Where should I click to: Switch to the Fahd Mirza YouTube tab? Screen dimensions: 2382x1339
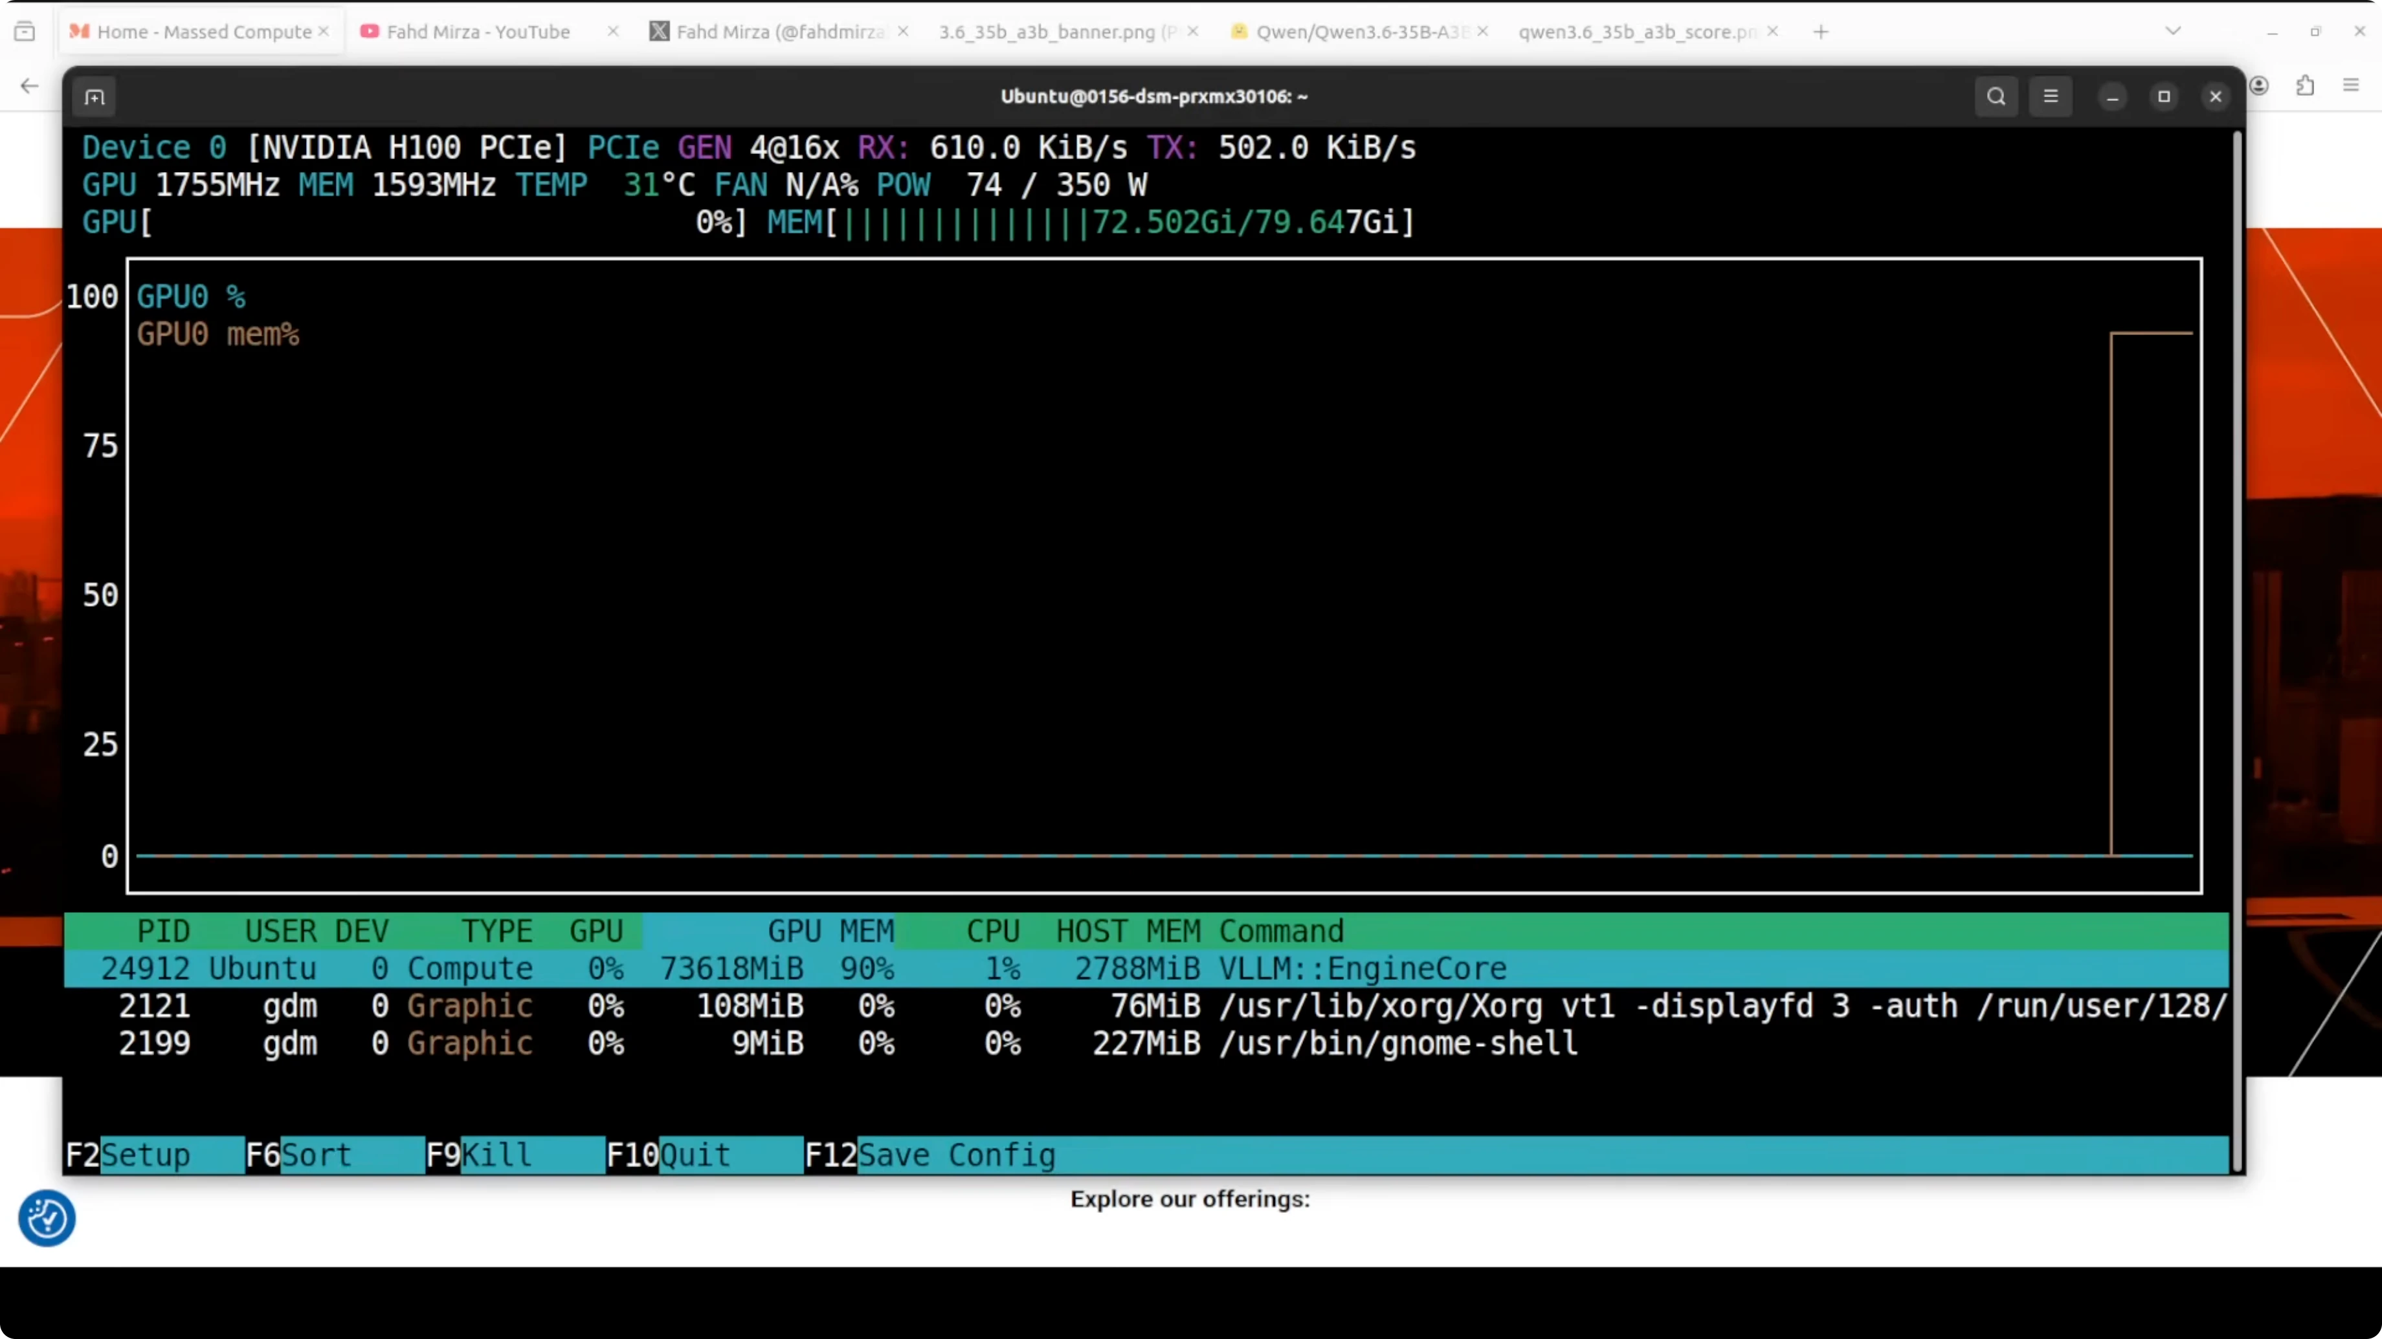(x=477, y=32)
